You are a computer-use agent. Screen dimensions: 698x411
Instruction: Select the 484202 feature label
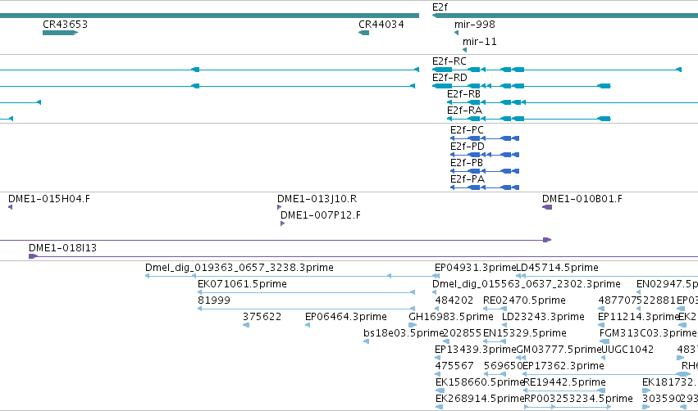pos(454,300)
